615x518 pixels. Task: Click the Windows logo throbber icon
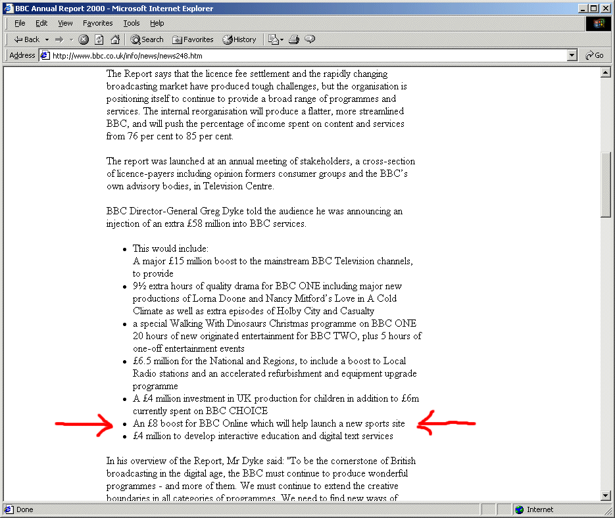coord(599,24)
